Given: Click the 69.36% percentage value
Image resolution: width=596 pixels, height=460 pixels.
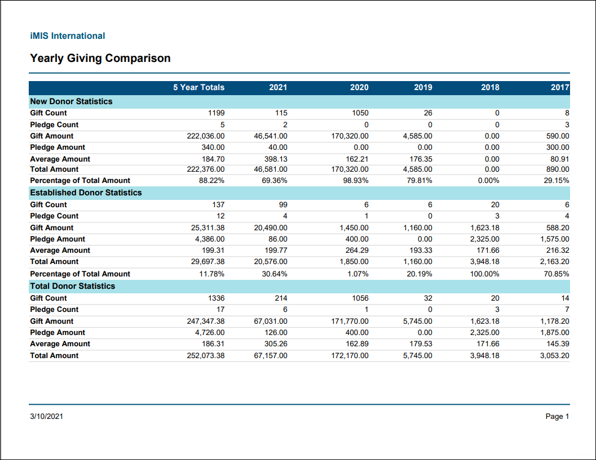Looking at the screenshot, I should pos(275,180).
